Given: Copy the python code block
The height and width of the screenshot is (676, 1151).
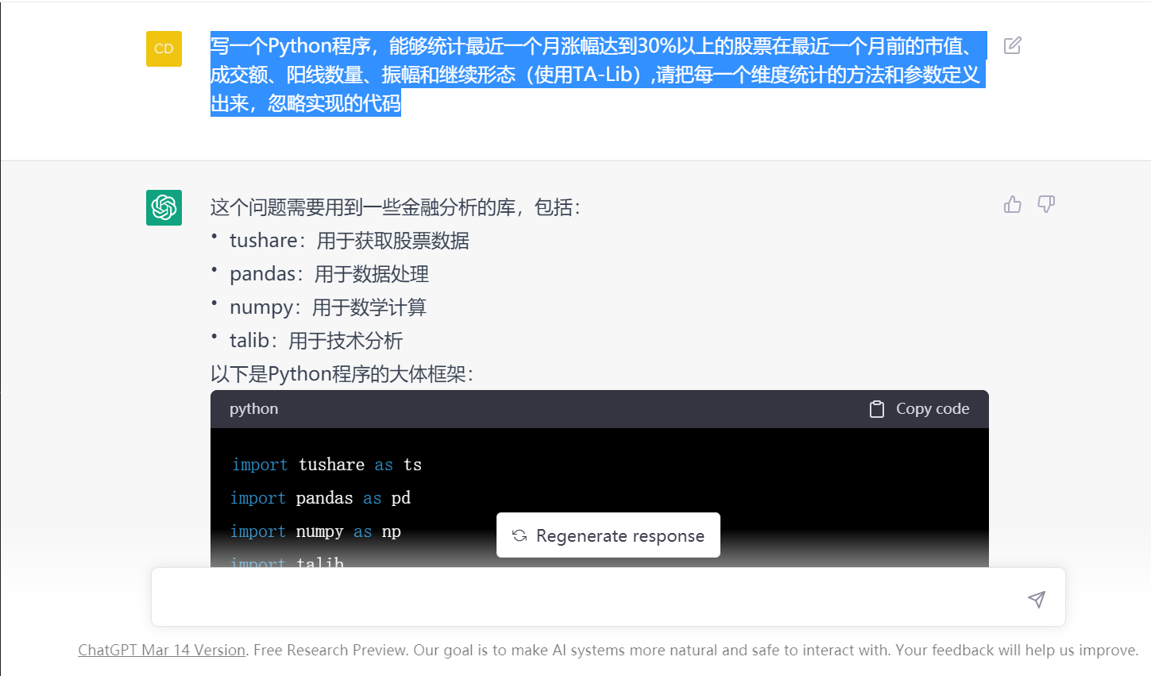Looking at the screenshot, I should 919,409.
